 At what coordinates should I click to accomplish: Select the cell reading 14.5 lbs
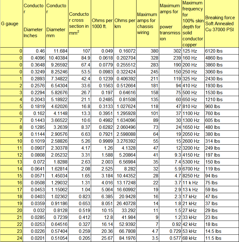[222, 231]
